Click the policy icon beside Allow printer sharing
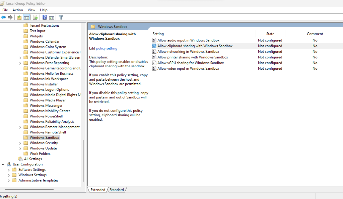Image resolution: width=343 pixels, height=199 pixels. tap(154, 57)
